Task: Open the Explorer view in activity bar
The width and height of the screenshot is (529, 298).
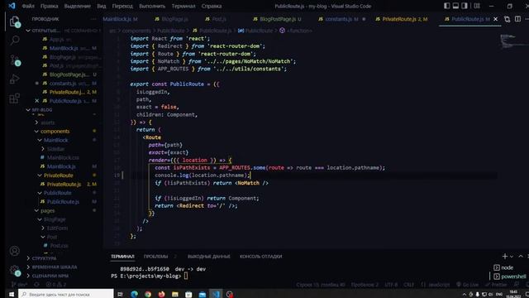Action: (x=14, y=22)
